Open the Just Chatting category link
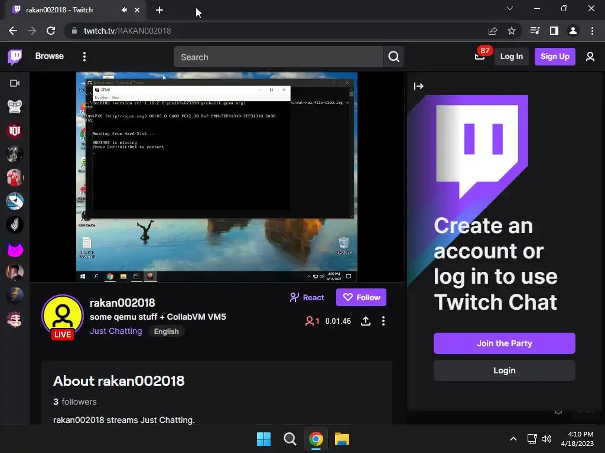The height and width of the screenshot is (453, 605). pyautogui.click(x=116, y=331)
